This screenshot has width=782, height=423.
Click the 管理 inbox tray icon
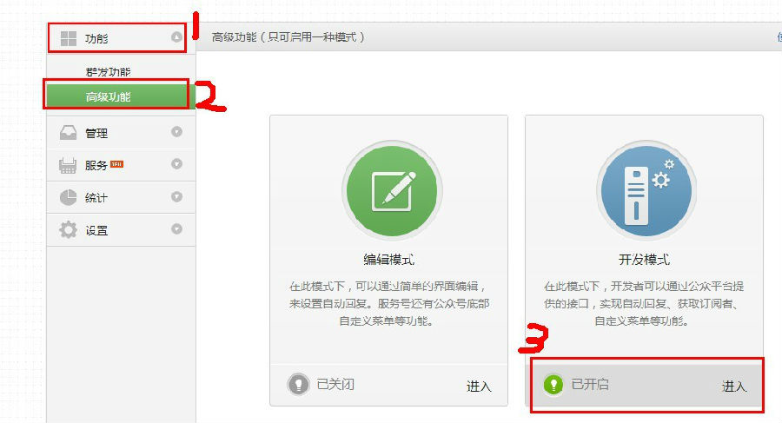click(69, 133)
